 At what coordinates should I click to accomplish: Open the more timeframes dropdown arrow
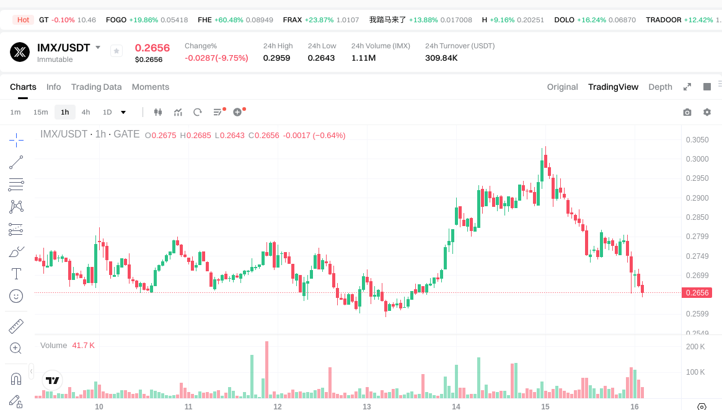click(x=123, y=112)
